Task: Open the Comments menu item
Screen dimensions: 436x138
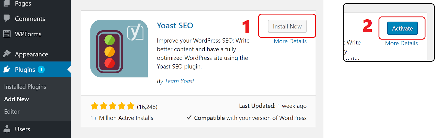Action: click(x=30, y=19)
